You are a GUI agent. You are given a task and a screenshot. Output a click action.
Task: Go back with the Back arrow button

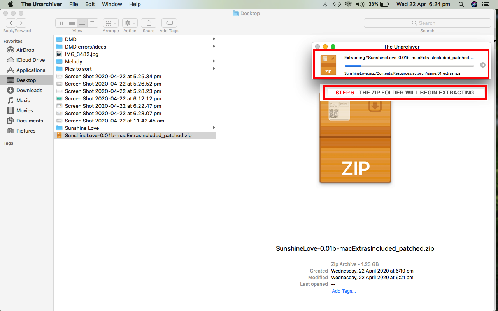pos(11,23)
